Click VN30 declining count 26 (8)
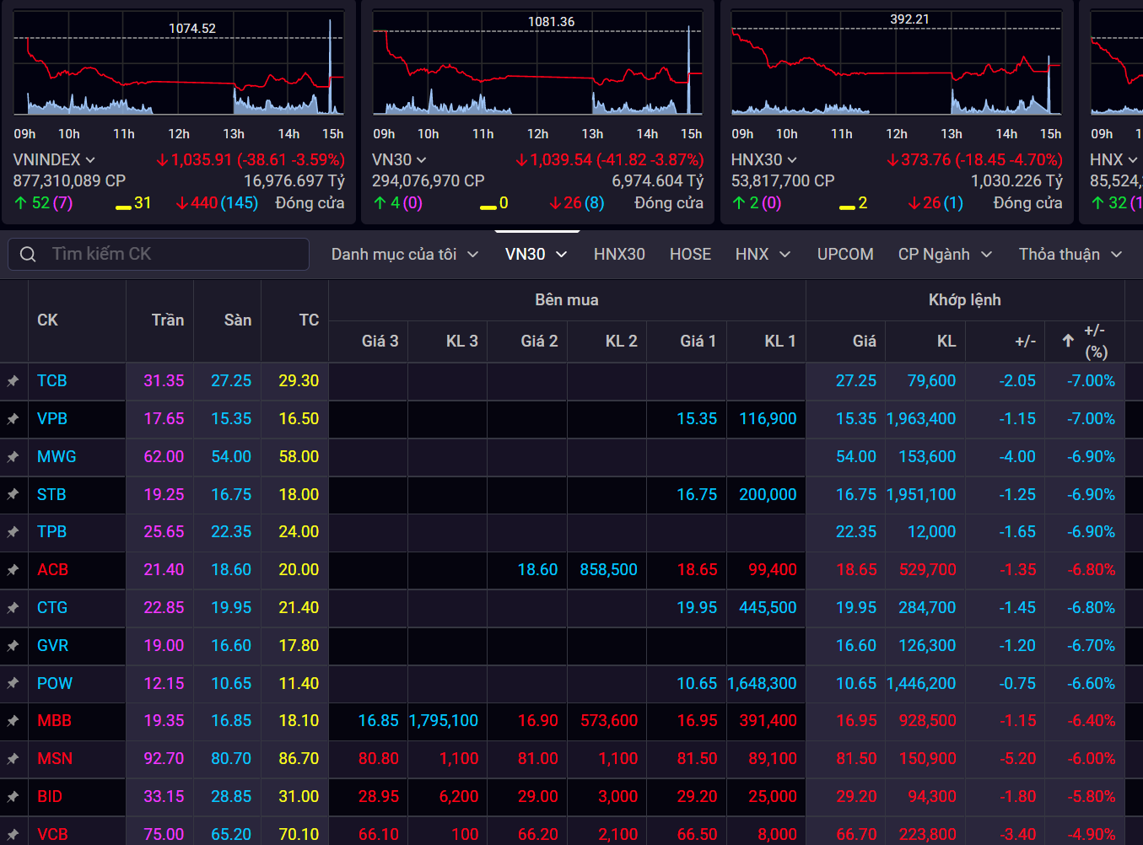This screenshot has height=845, width=1143. click(x=577, y=203)
